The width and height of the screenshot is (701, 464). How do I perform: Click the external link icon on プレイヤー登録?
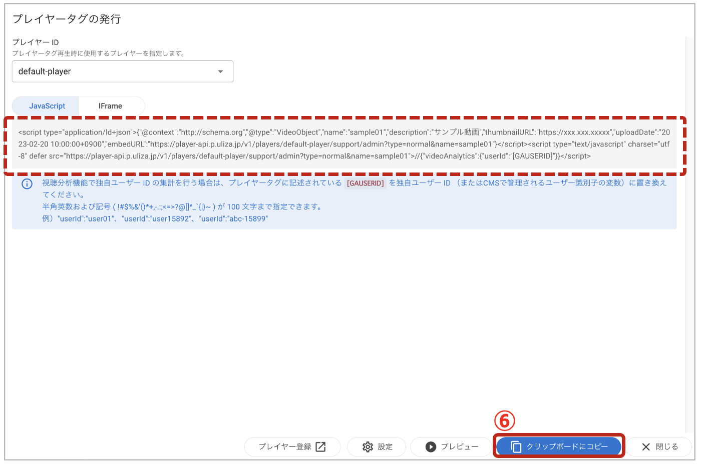click(x=320, y=446)
